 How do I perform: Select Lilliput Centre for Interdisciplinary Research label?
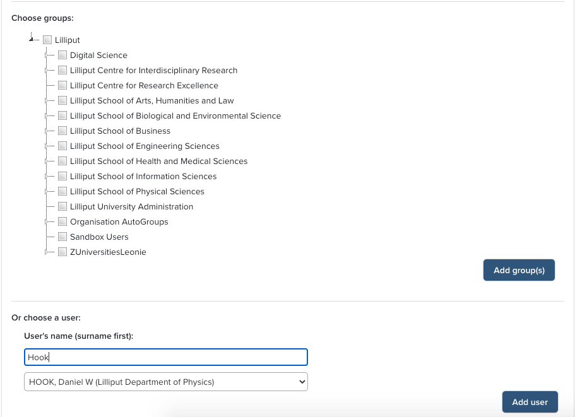(153, 71)
